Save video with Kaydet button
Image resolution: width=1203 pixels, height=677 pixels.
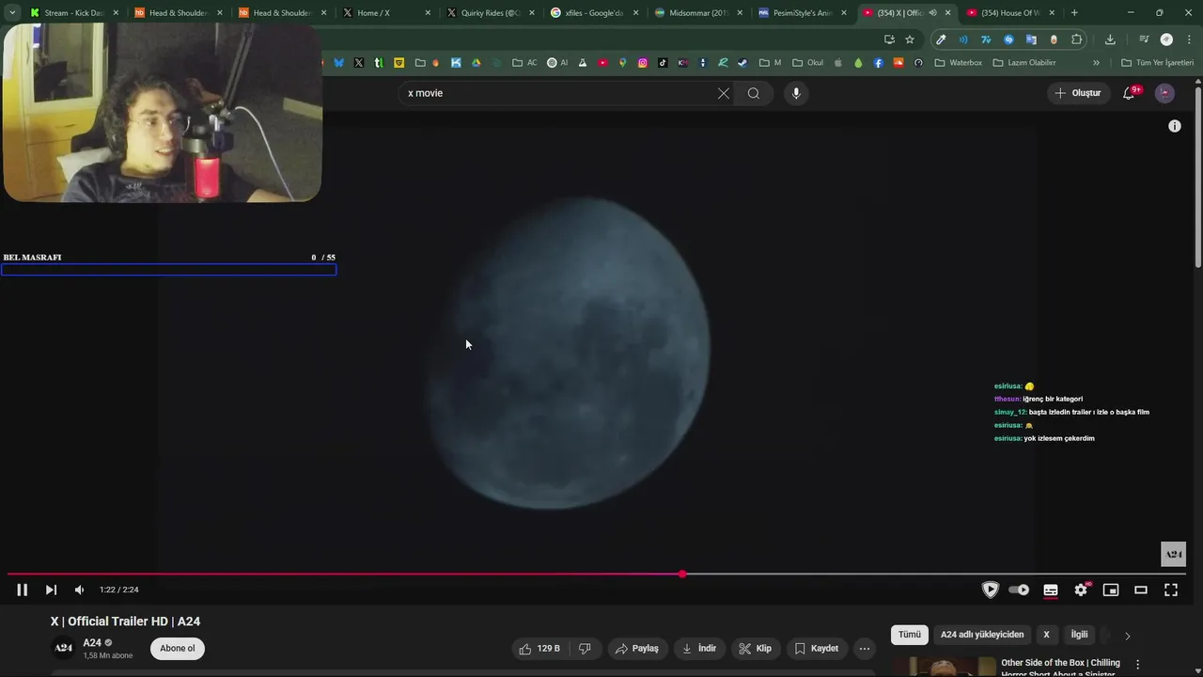click(x=816, y=648)
